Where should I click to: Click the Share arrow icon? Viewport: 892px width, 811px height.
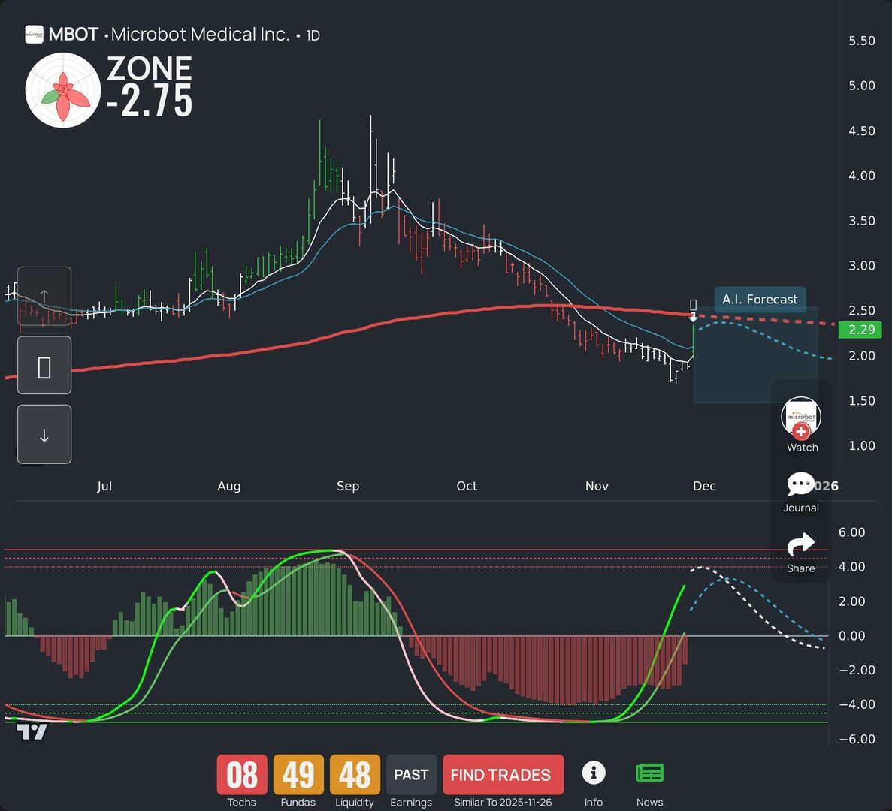[x=800, y=544]
